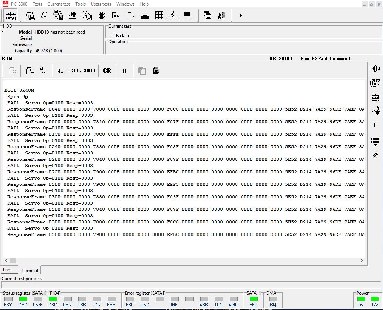
Task: Click the circuit board icon in top toolbar
Action: [116, 15]
